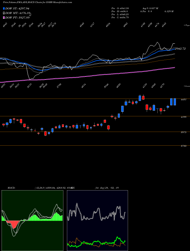
Task: Click the 3783 price level label
Action: point(183,146)
